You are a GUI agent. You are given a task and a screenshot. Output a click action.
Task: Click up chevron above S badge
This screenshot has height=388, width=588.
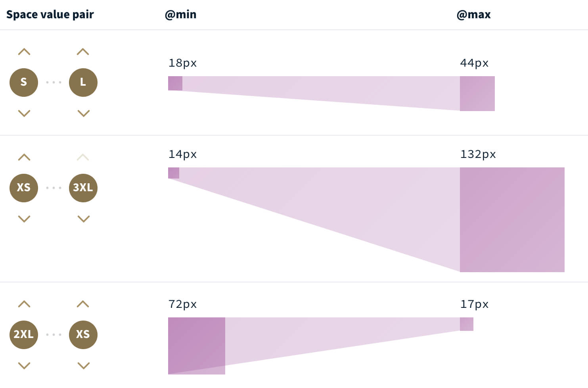pos(24,52)
